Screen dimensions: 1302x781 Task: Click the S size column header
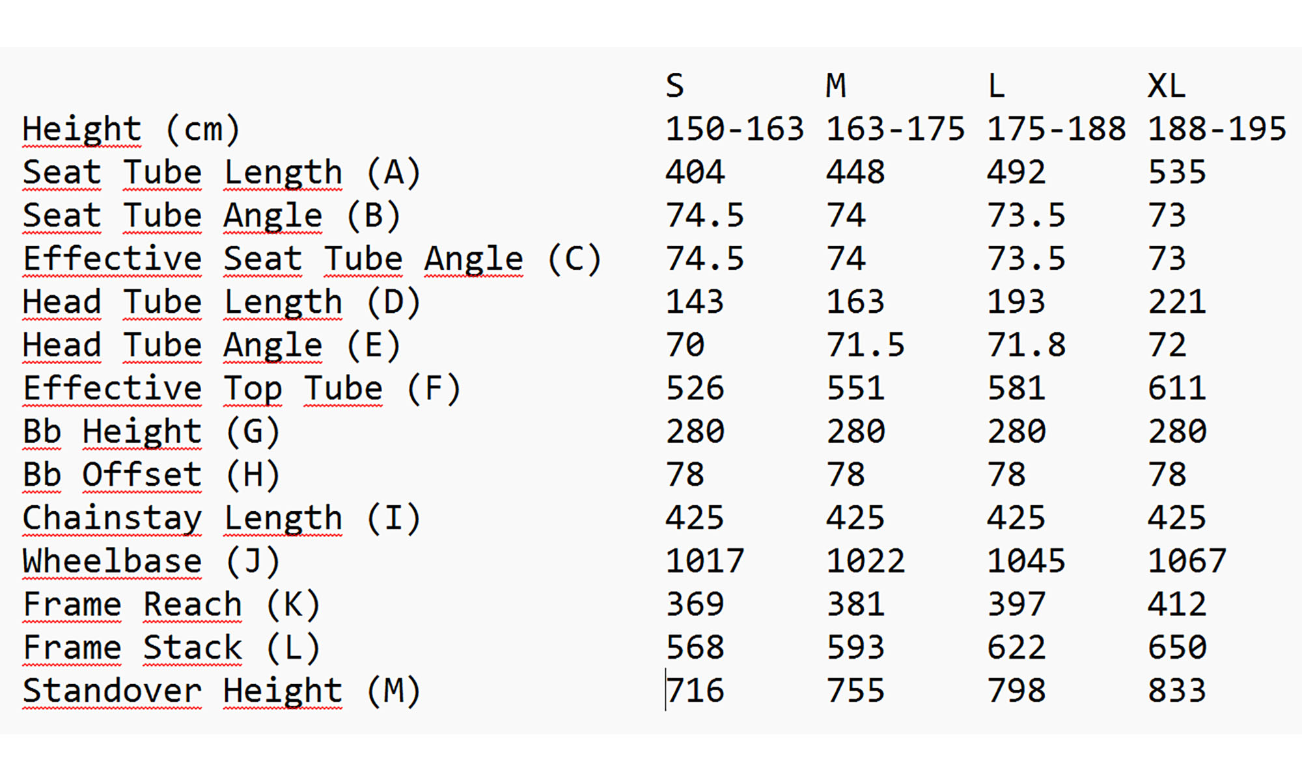click(675, 86)
